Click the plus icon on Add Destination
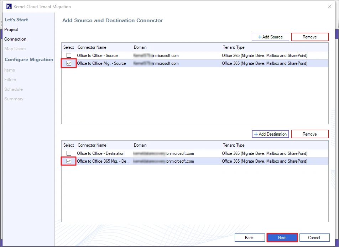The height and width of the screenshot is (247, 339). [256, 134]
